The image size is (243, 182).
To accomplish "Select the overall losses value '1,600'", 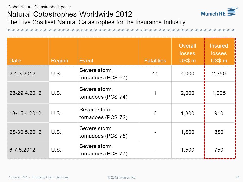I will (188, 132).
